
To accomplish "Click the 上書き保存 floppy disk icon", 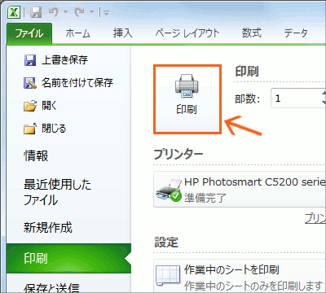I will [30, 60].
